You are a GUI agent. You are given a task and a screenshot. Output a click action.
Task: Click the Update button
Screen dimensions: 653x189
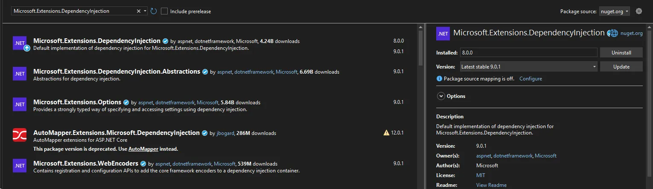[x=621, y=66]
